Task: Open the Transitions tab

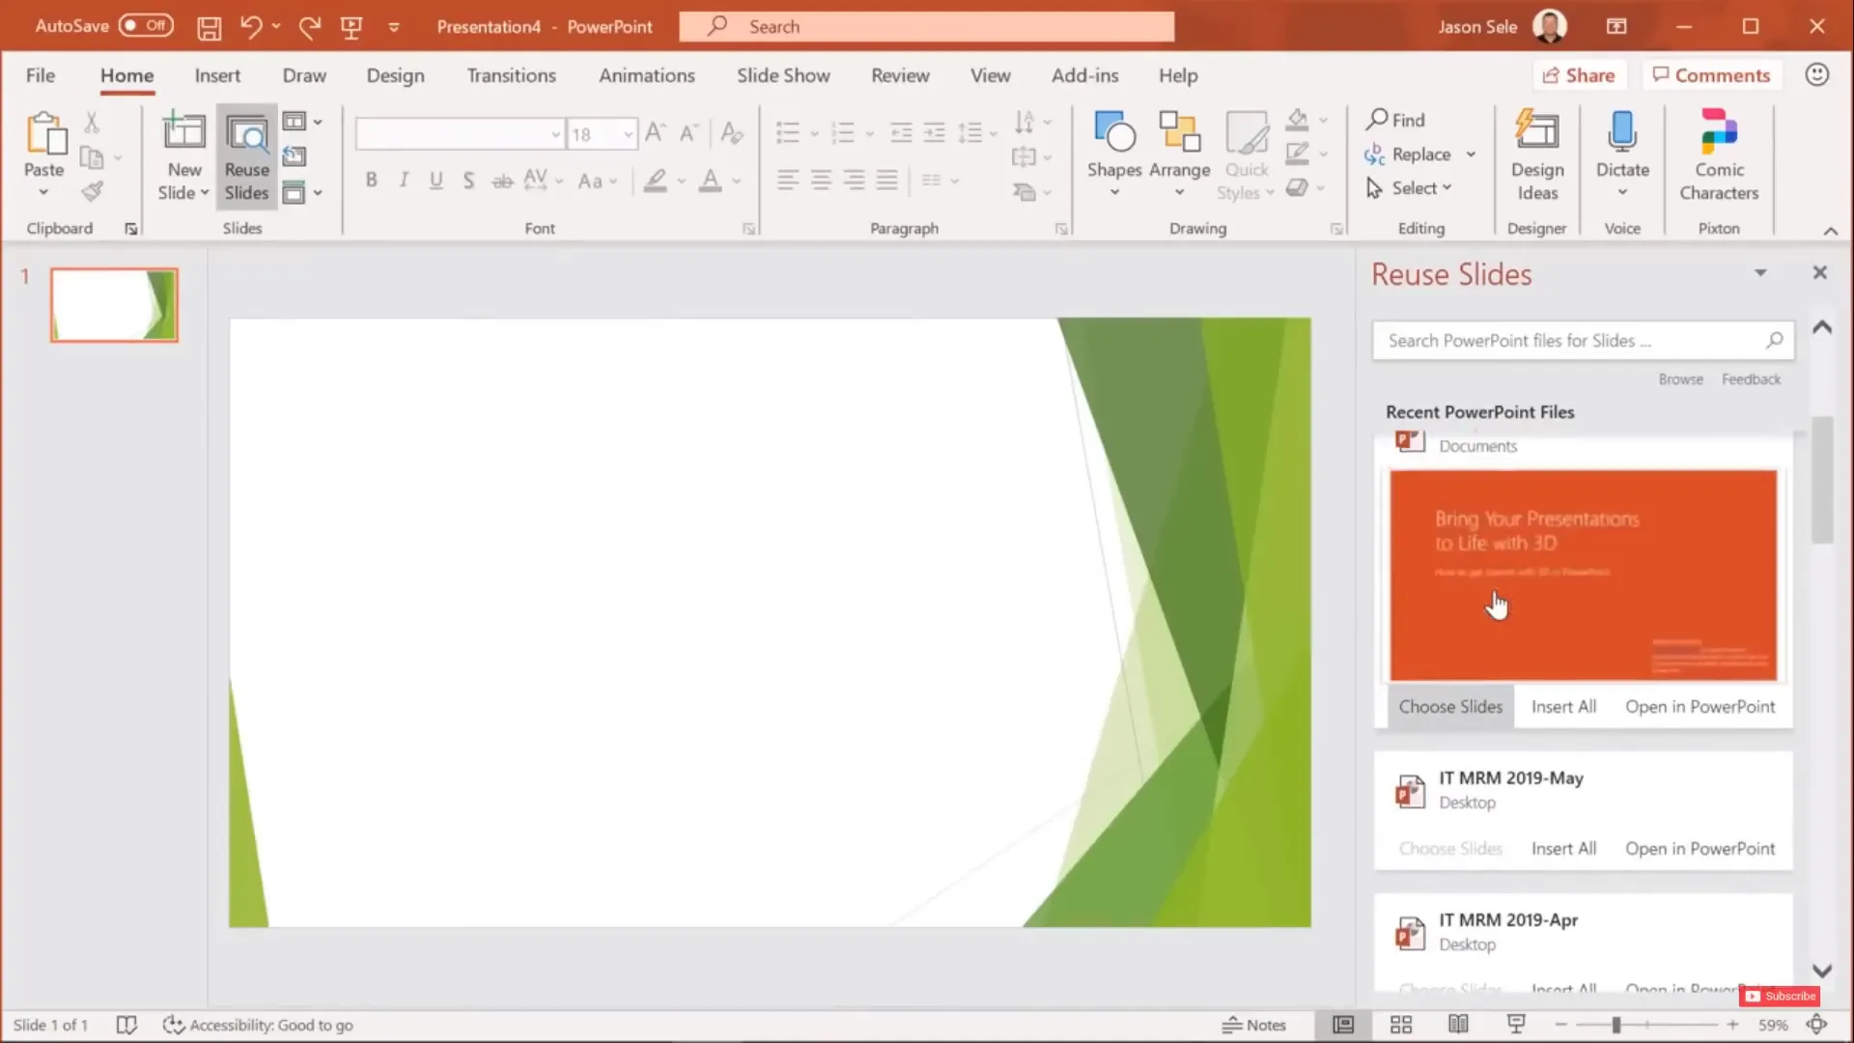Action: (512, 75)
